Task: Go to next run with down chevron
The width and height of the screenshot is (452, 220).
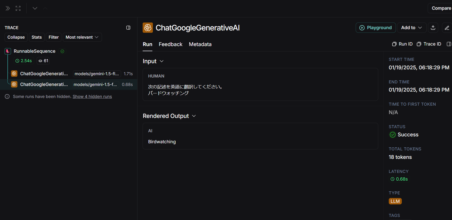Action: coord(35,8)
